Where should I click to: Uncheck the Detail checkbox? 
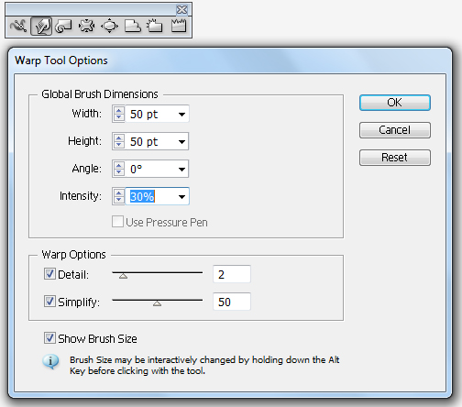point(49,274)
